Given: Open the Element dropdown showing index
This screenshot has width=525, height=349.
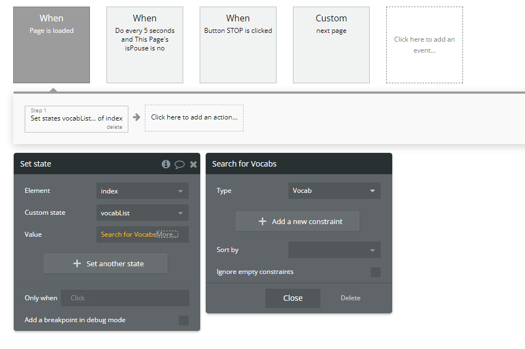Looking at the screenshot, I should [143, 191].
